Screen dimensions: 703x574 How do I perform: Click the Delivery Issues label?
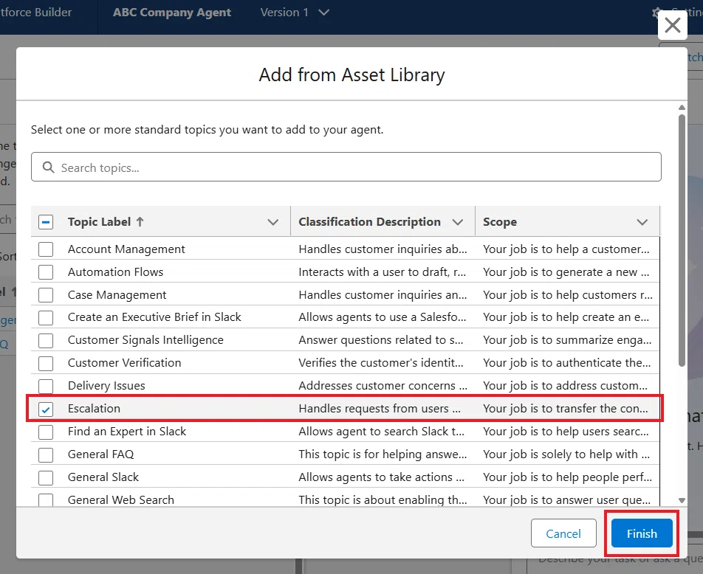(x=106, y=386)
